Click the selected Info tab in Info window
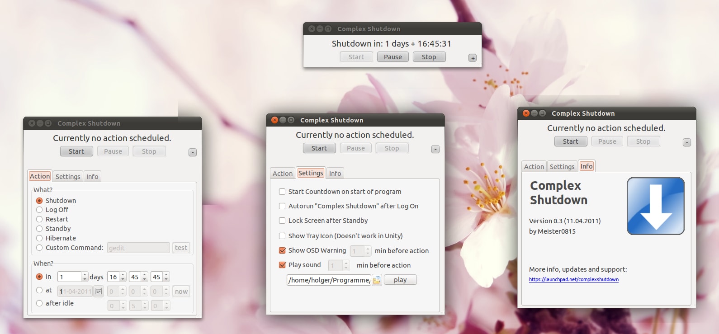This screenshot has height=334, width=719. click(x=587, y=166)
